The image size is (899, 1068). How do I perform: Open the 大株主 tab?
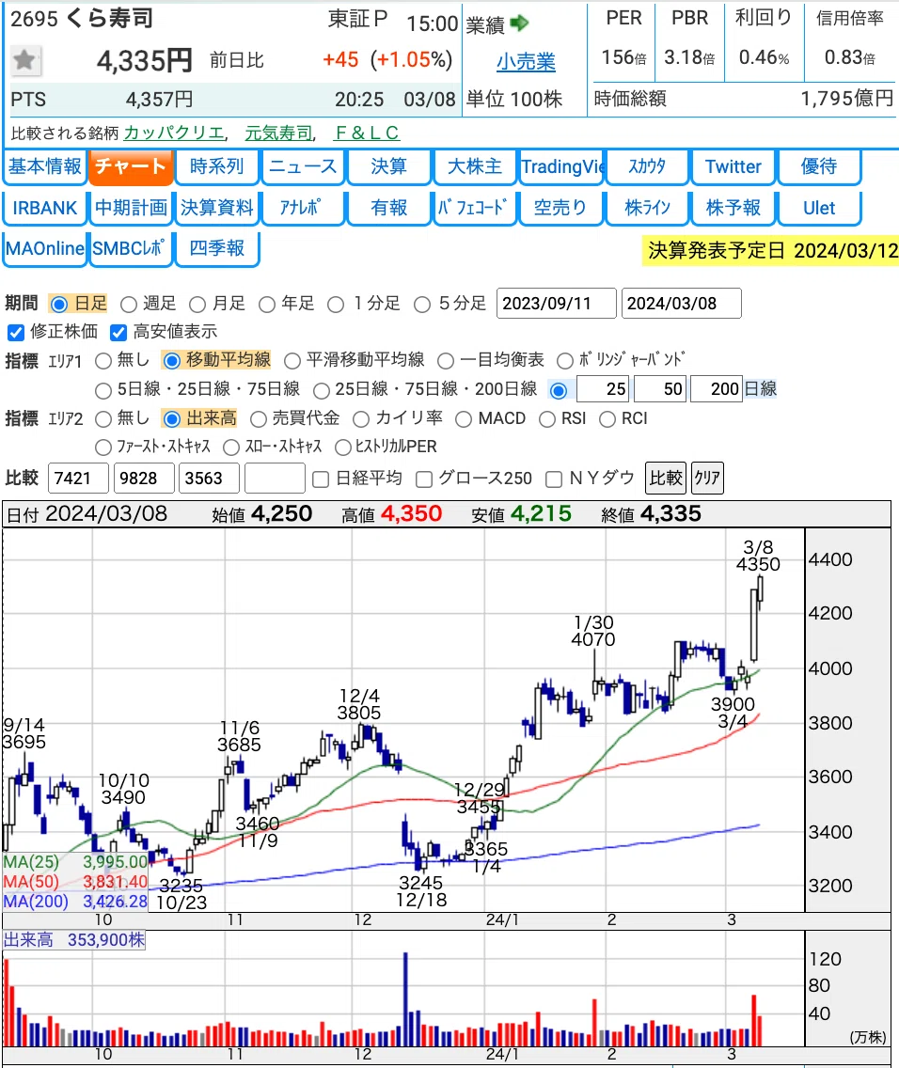tap(475, 167)
